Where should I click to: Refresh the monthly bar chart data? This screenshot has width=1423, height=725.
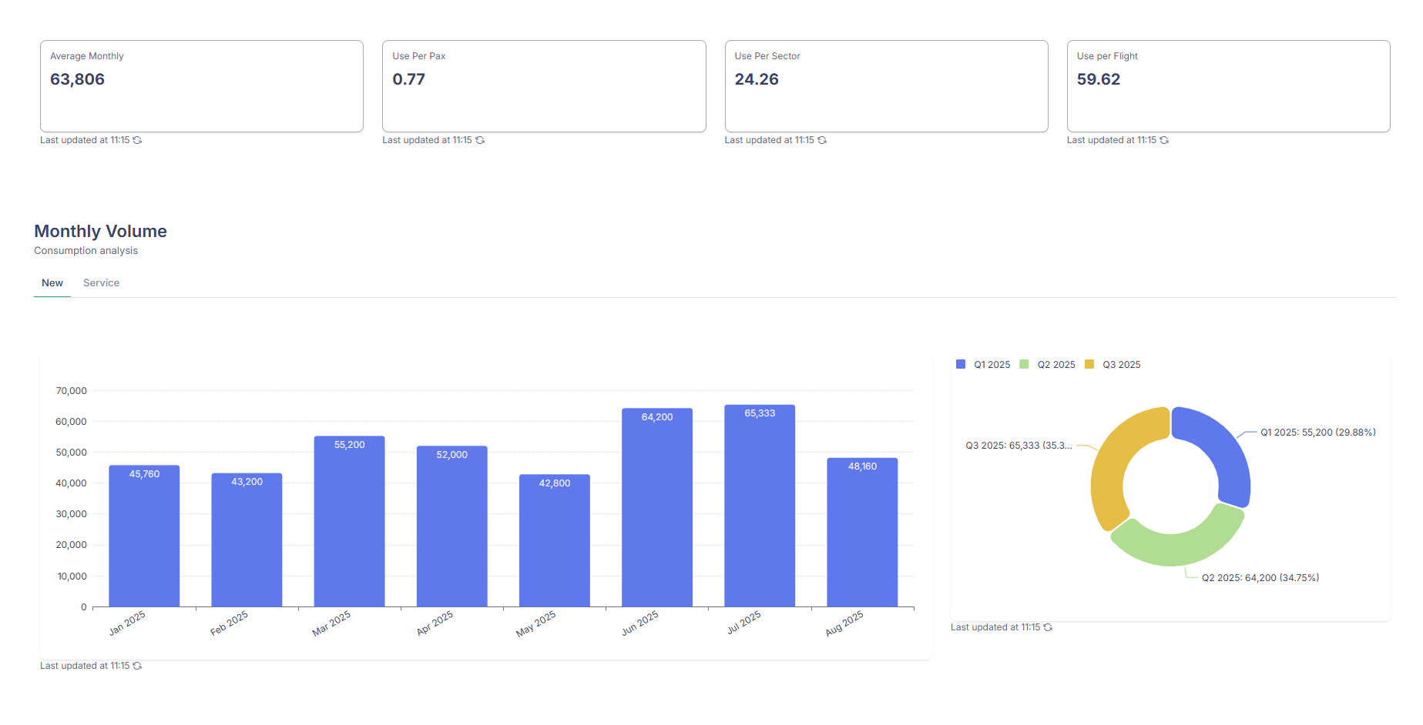pos(137,666)
